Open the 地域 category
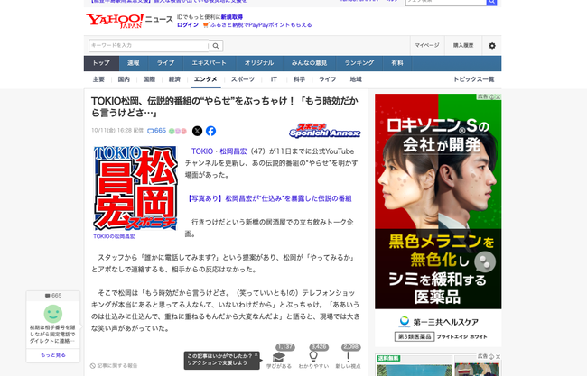587x376 pixels. click(356, 79)
